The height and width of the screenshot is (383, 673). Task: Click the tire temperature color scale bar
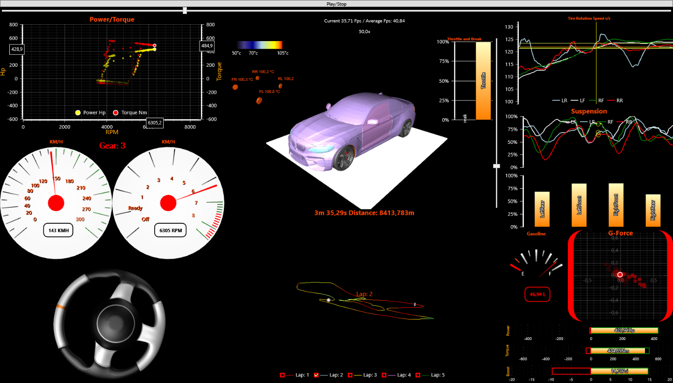[x=259, y=45]
